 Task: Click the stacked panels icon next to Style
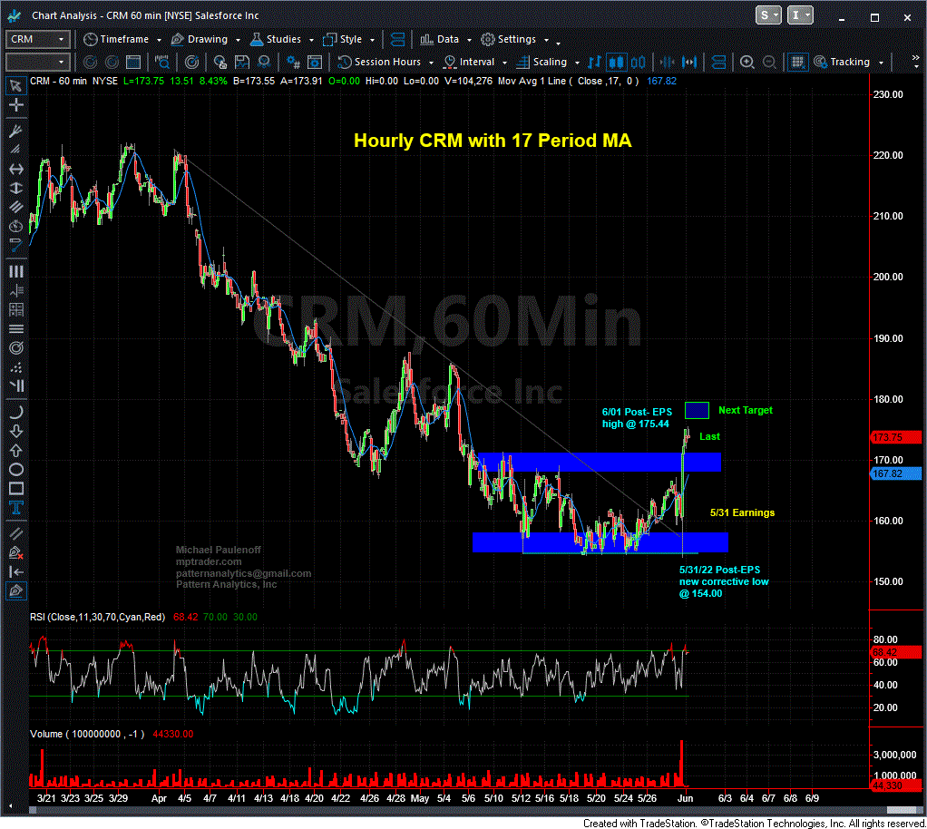point(398,40)
